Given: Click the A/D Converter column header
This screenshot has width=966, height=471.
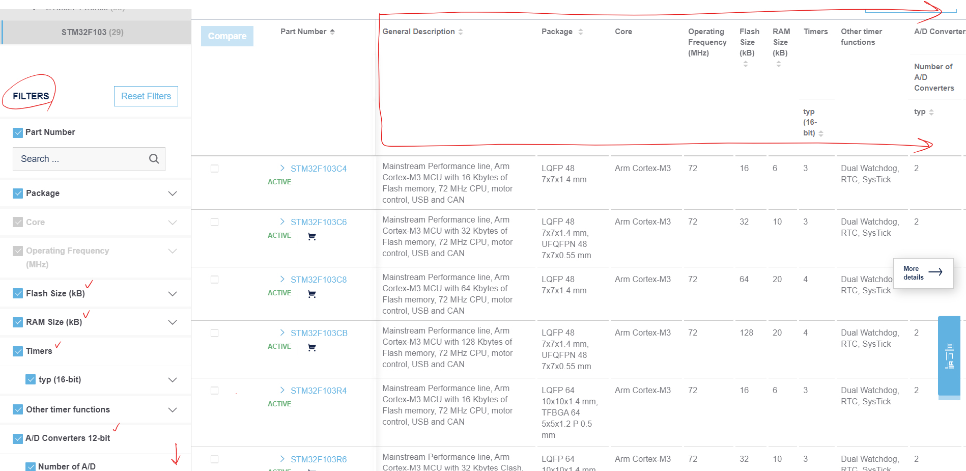Looking at the screenshot, I should point(940,32).
